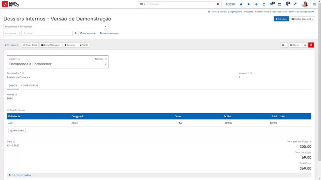This screenshot has height=180, width=321.
Task: Open the Mais Ritmo logo home
Action: [x=11, y=4]
